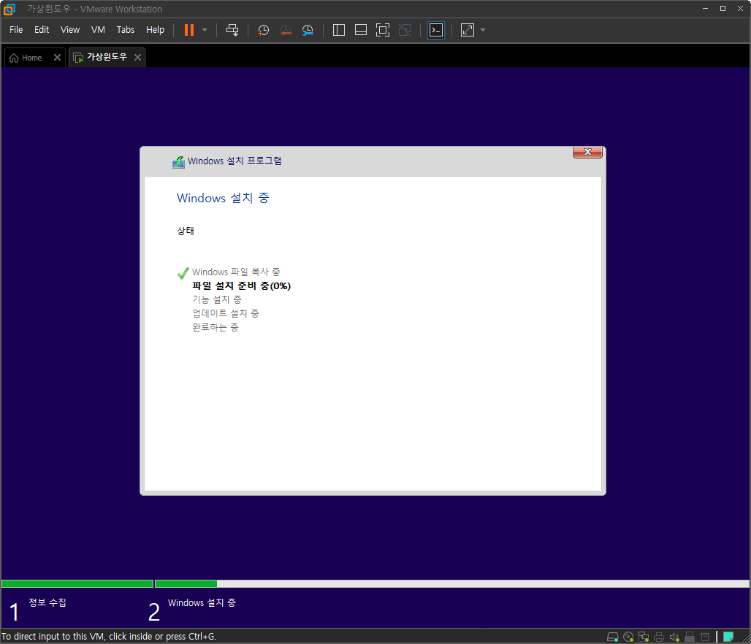The width and height of the screenshot is (751, 644).
Task: Click the CD/DVD drive status icon
Action: pos(628,637)
